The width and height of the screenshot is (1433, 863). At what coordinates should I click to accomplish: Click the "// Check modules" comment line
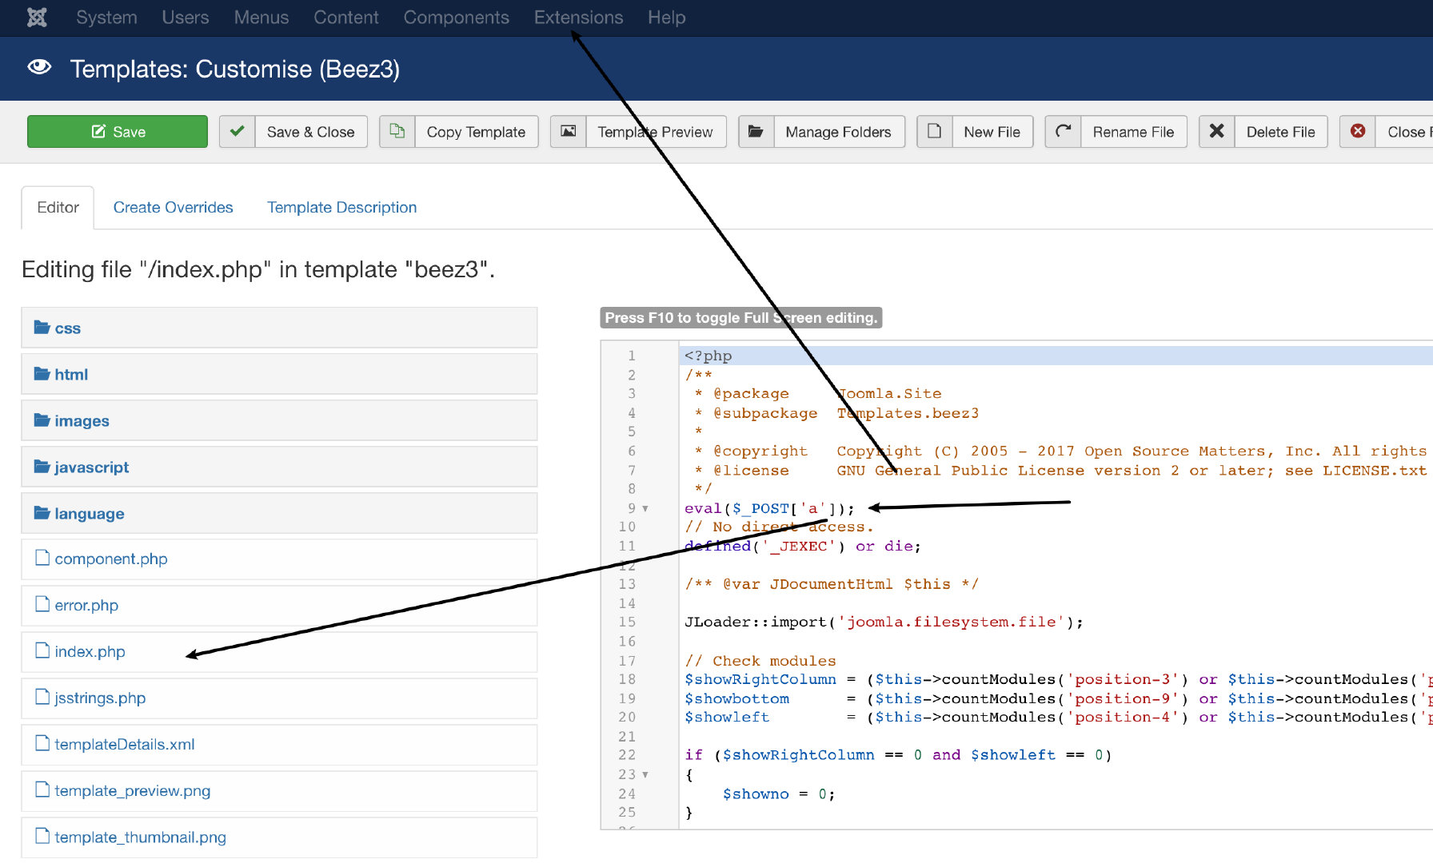tap(760, 661)
